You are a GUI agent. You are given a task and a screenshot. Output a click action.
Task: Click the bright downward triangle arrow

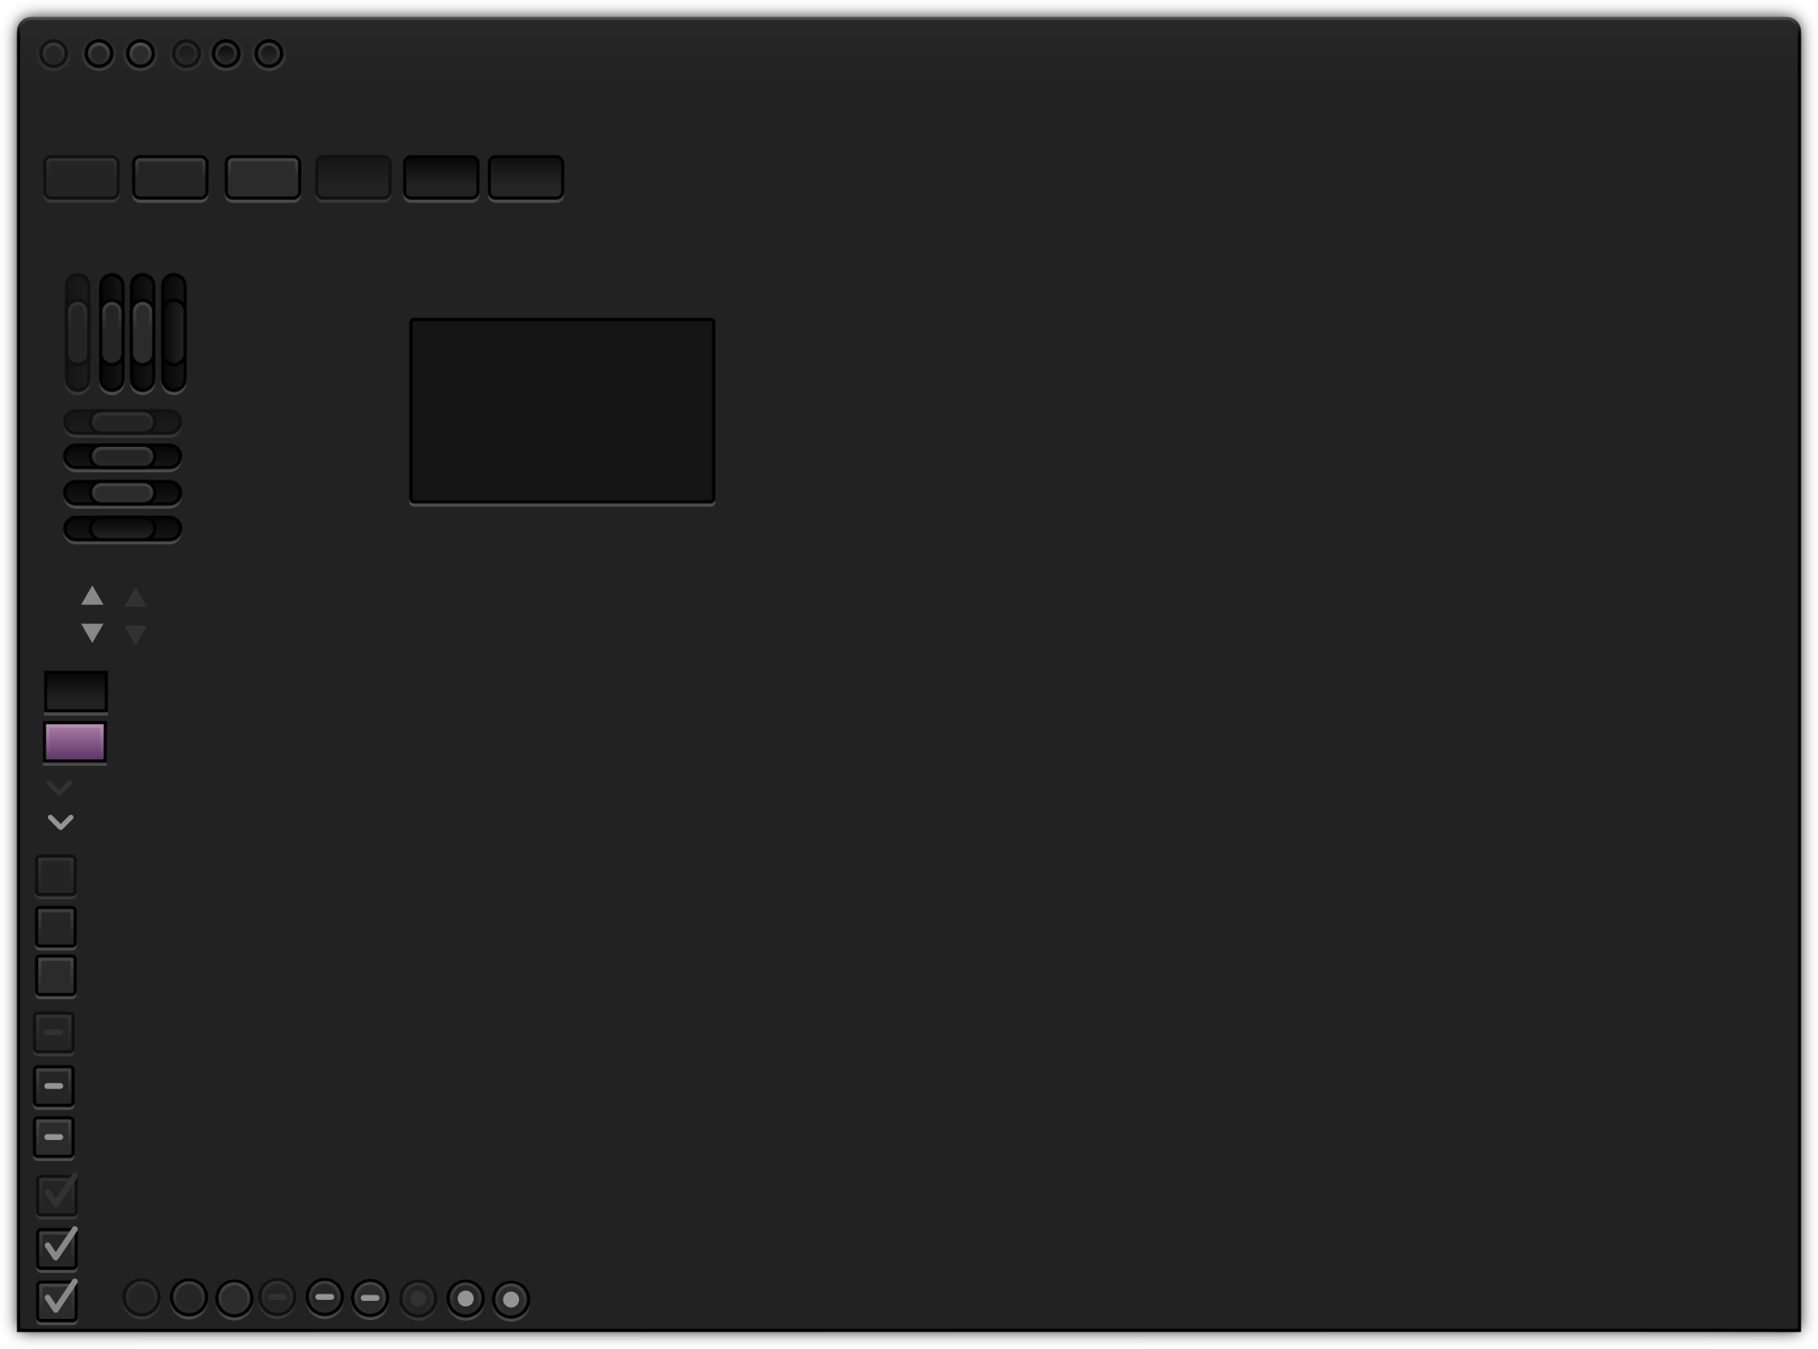pyautogui.click(x=92, y=632)
